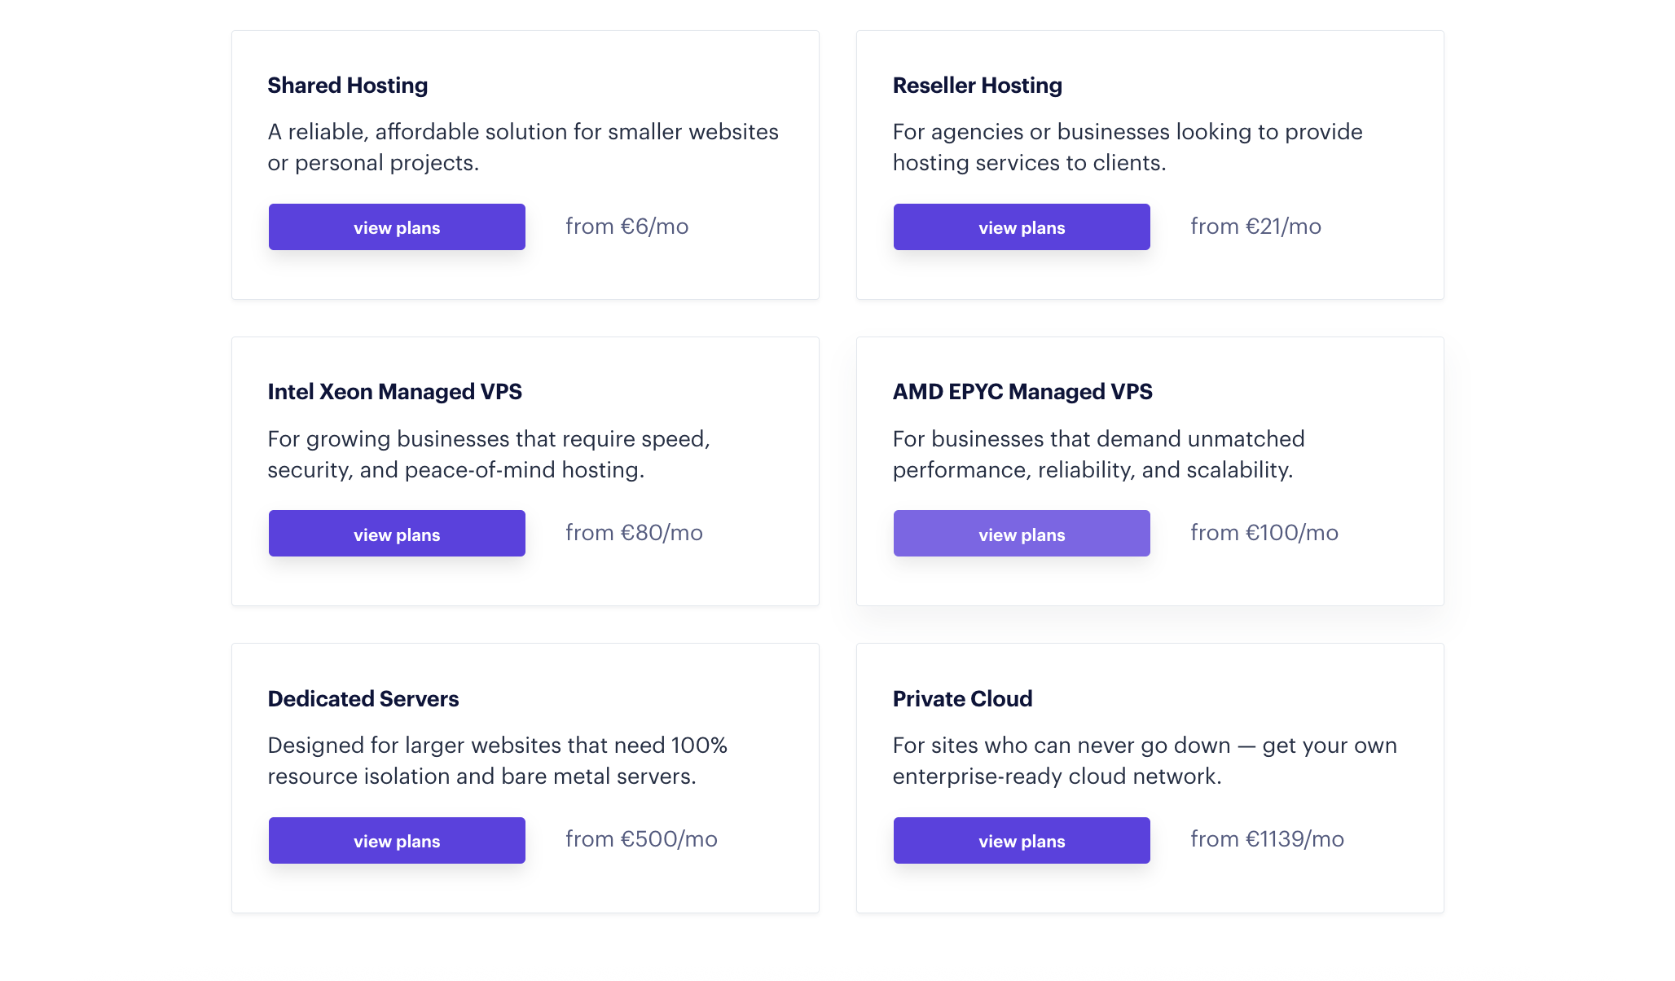
Task: Click the Shared Hosting description paragraph
Action: 522,147
